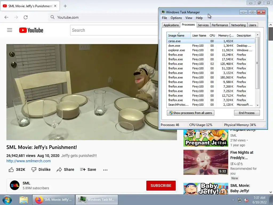Save the video to a playlist
This screenshot has width=273, height=205.
coord(88,169)
